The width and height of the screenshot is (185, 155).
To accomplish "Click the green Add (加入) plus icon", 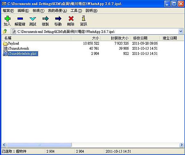I will [x=7, y=18].
